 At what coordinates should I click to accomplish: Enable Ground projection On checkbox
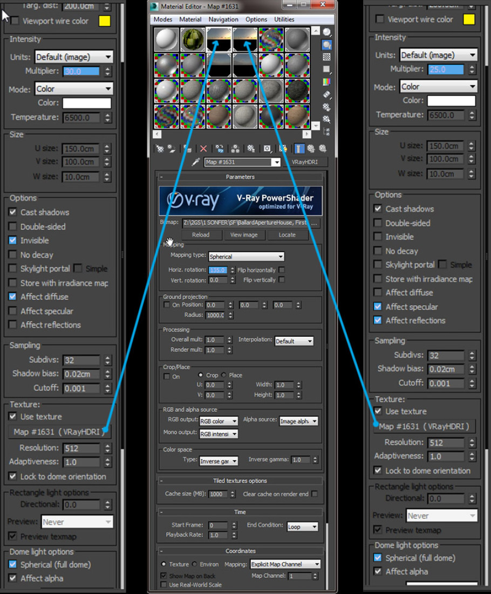tap(166, 305)
